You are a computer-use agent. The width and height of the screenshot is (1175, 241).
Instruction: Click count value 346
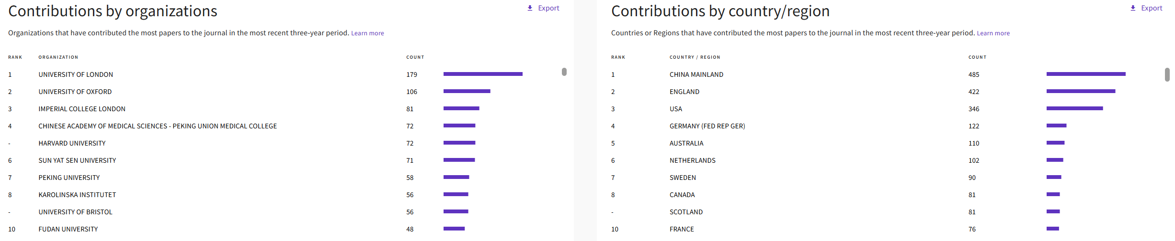pyautogui.click(x=973, y=109)
